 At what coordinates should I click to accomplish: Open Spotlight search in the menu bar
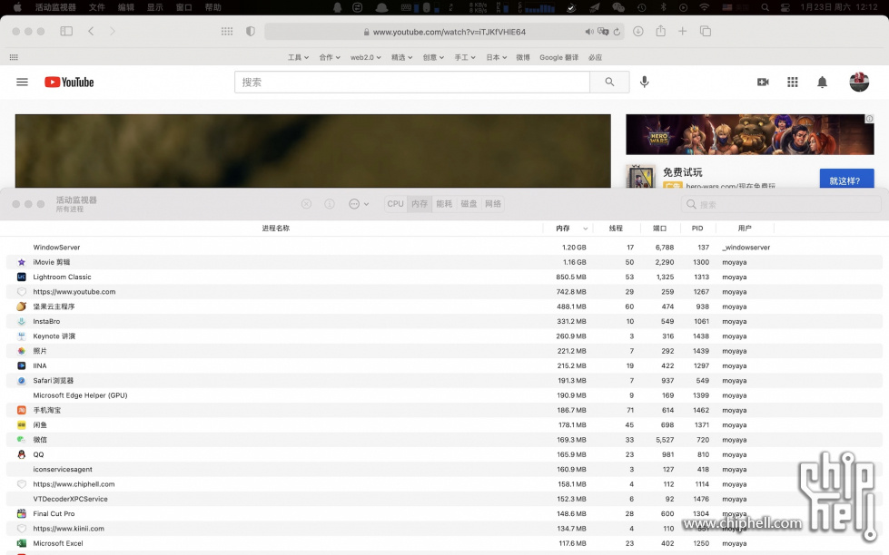(x=765, y=7)
